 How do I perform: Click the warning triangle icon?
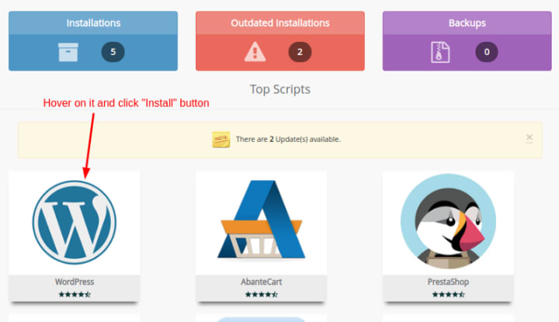pos(255,52)
